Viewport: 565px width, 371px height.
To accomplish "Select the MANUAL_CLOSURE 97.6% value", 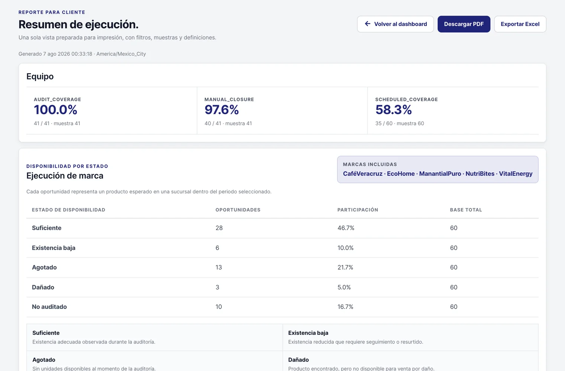I will tap(222, 110).
